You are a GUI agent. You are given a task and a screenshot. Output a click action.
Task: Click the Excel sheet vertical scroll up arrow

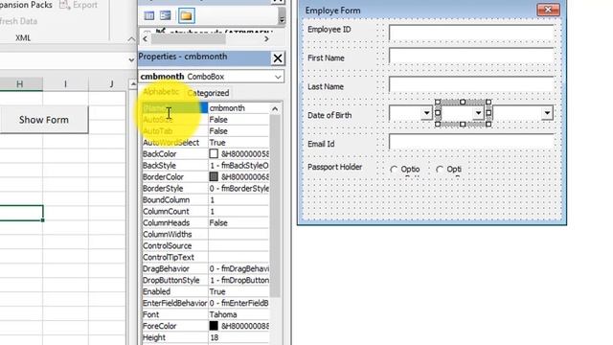pos(133,84)
